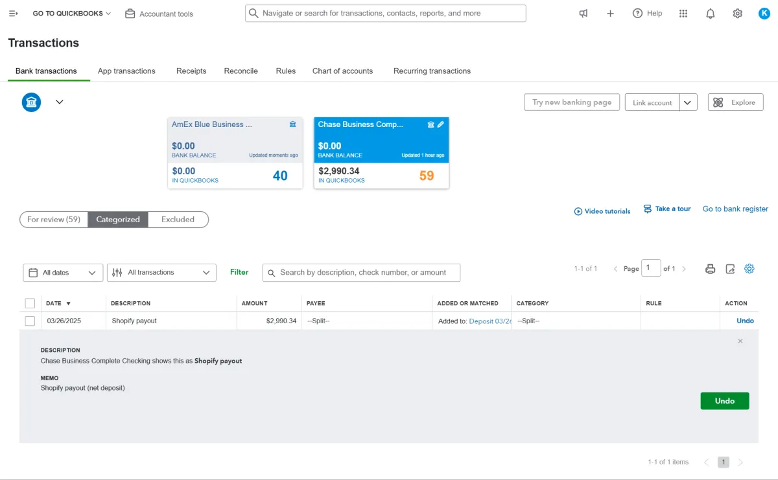Click the Chase card bank icon
Screen dimensions: 778x480
(x=430, y=124)
